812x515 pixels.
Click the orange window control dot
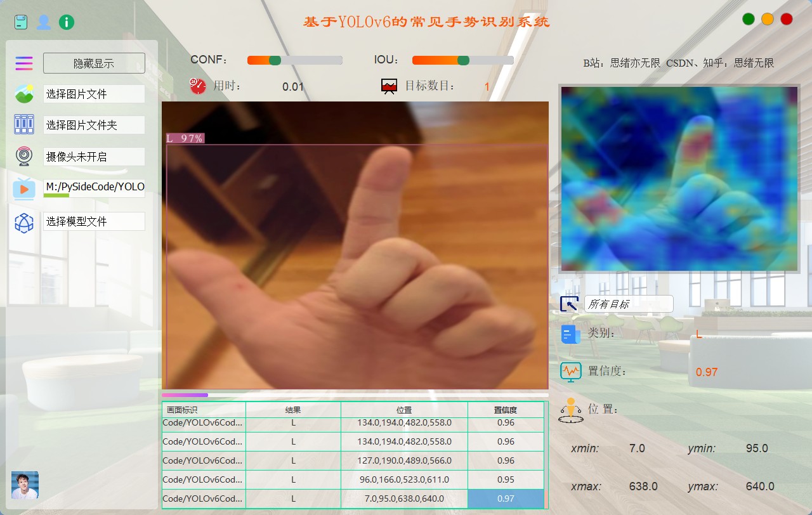point(768,19)
